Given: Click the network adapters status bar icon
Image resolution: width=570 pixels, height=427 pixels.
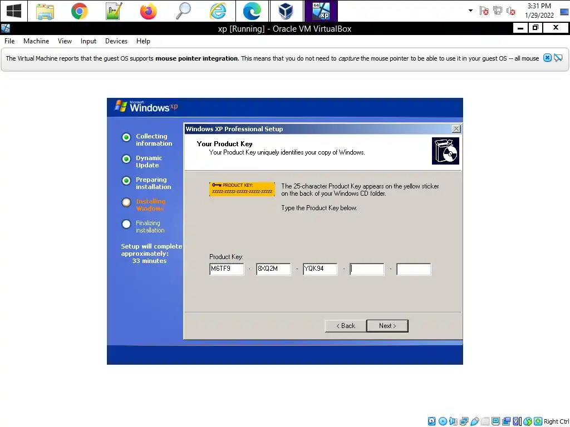Looking at the screenshot, I should (x=464, y=421).
